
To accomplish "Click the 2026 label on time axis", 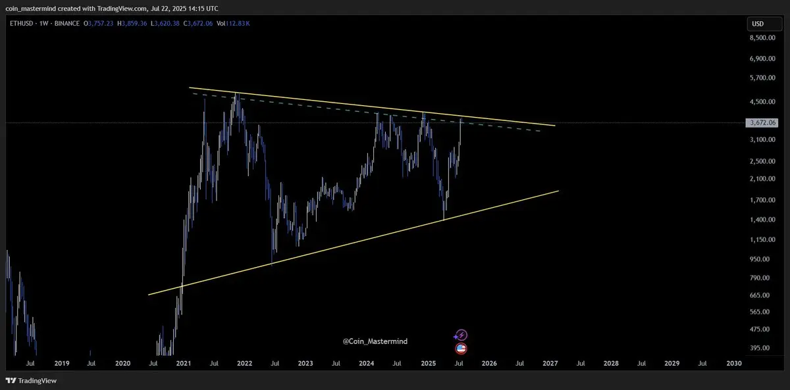I will point(489,363).
